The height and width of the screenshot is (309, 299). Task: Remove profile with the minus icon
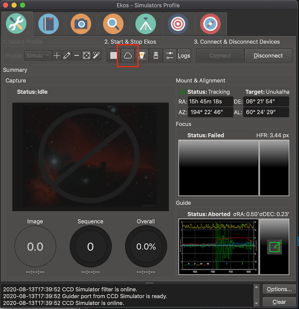tap(77, 55)
